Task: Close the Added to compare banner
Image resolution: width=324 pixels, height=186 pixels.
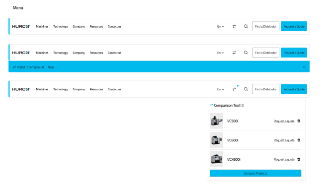Action: pos(304,67)
